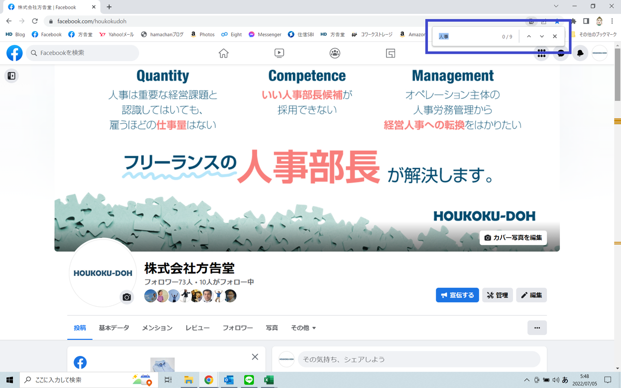Find previous match with up arrow
The height and width of the screenshot is (388, 621).
coord(528,36)
